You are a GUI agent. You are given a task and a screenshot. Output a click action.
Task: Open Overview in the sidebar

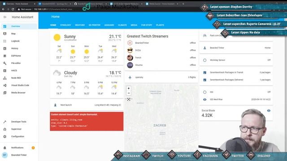click(x=19, y=26)
